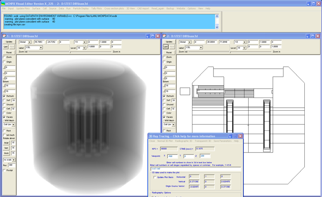Click cell numbers text box 1-4 7-147
Image resolution: width=322 pixels, height=197 pixels.
(196, 169)
